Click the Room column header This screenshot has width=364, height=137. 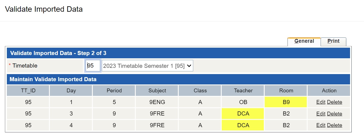tap(286, 91)
